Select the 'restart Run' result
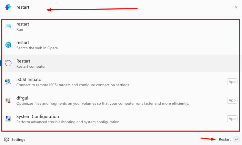Screen dimensions: 242x145 click(121, 27)
